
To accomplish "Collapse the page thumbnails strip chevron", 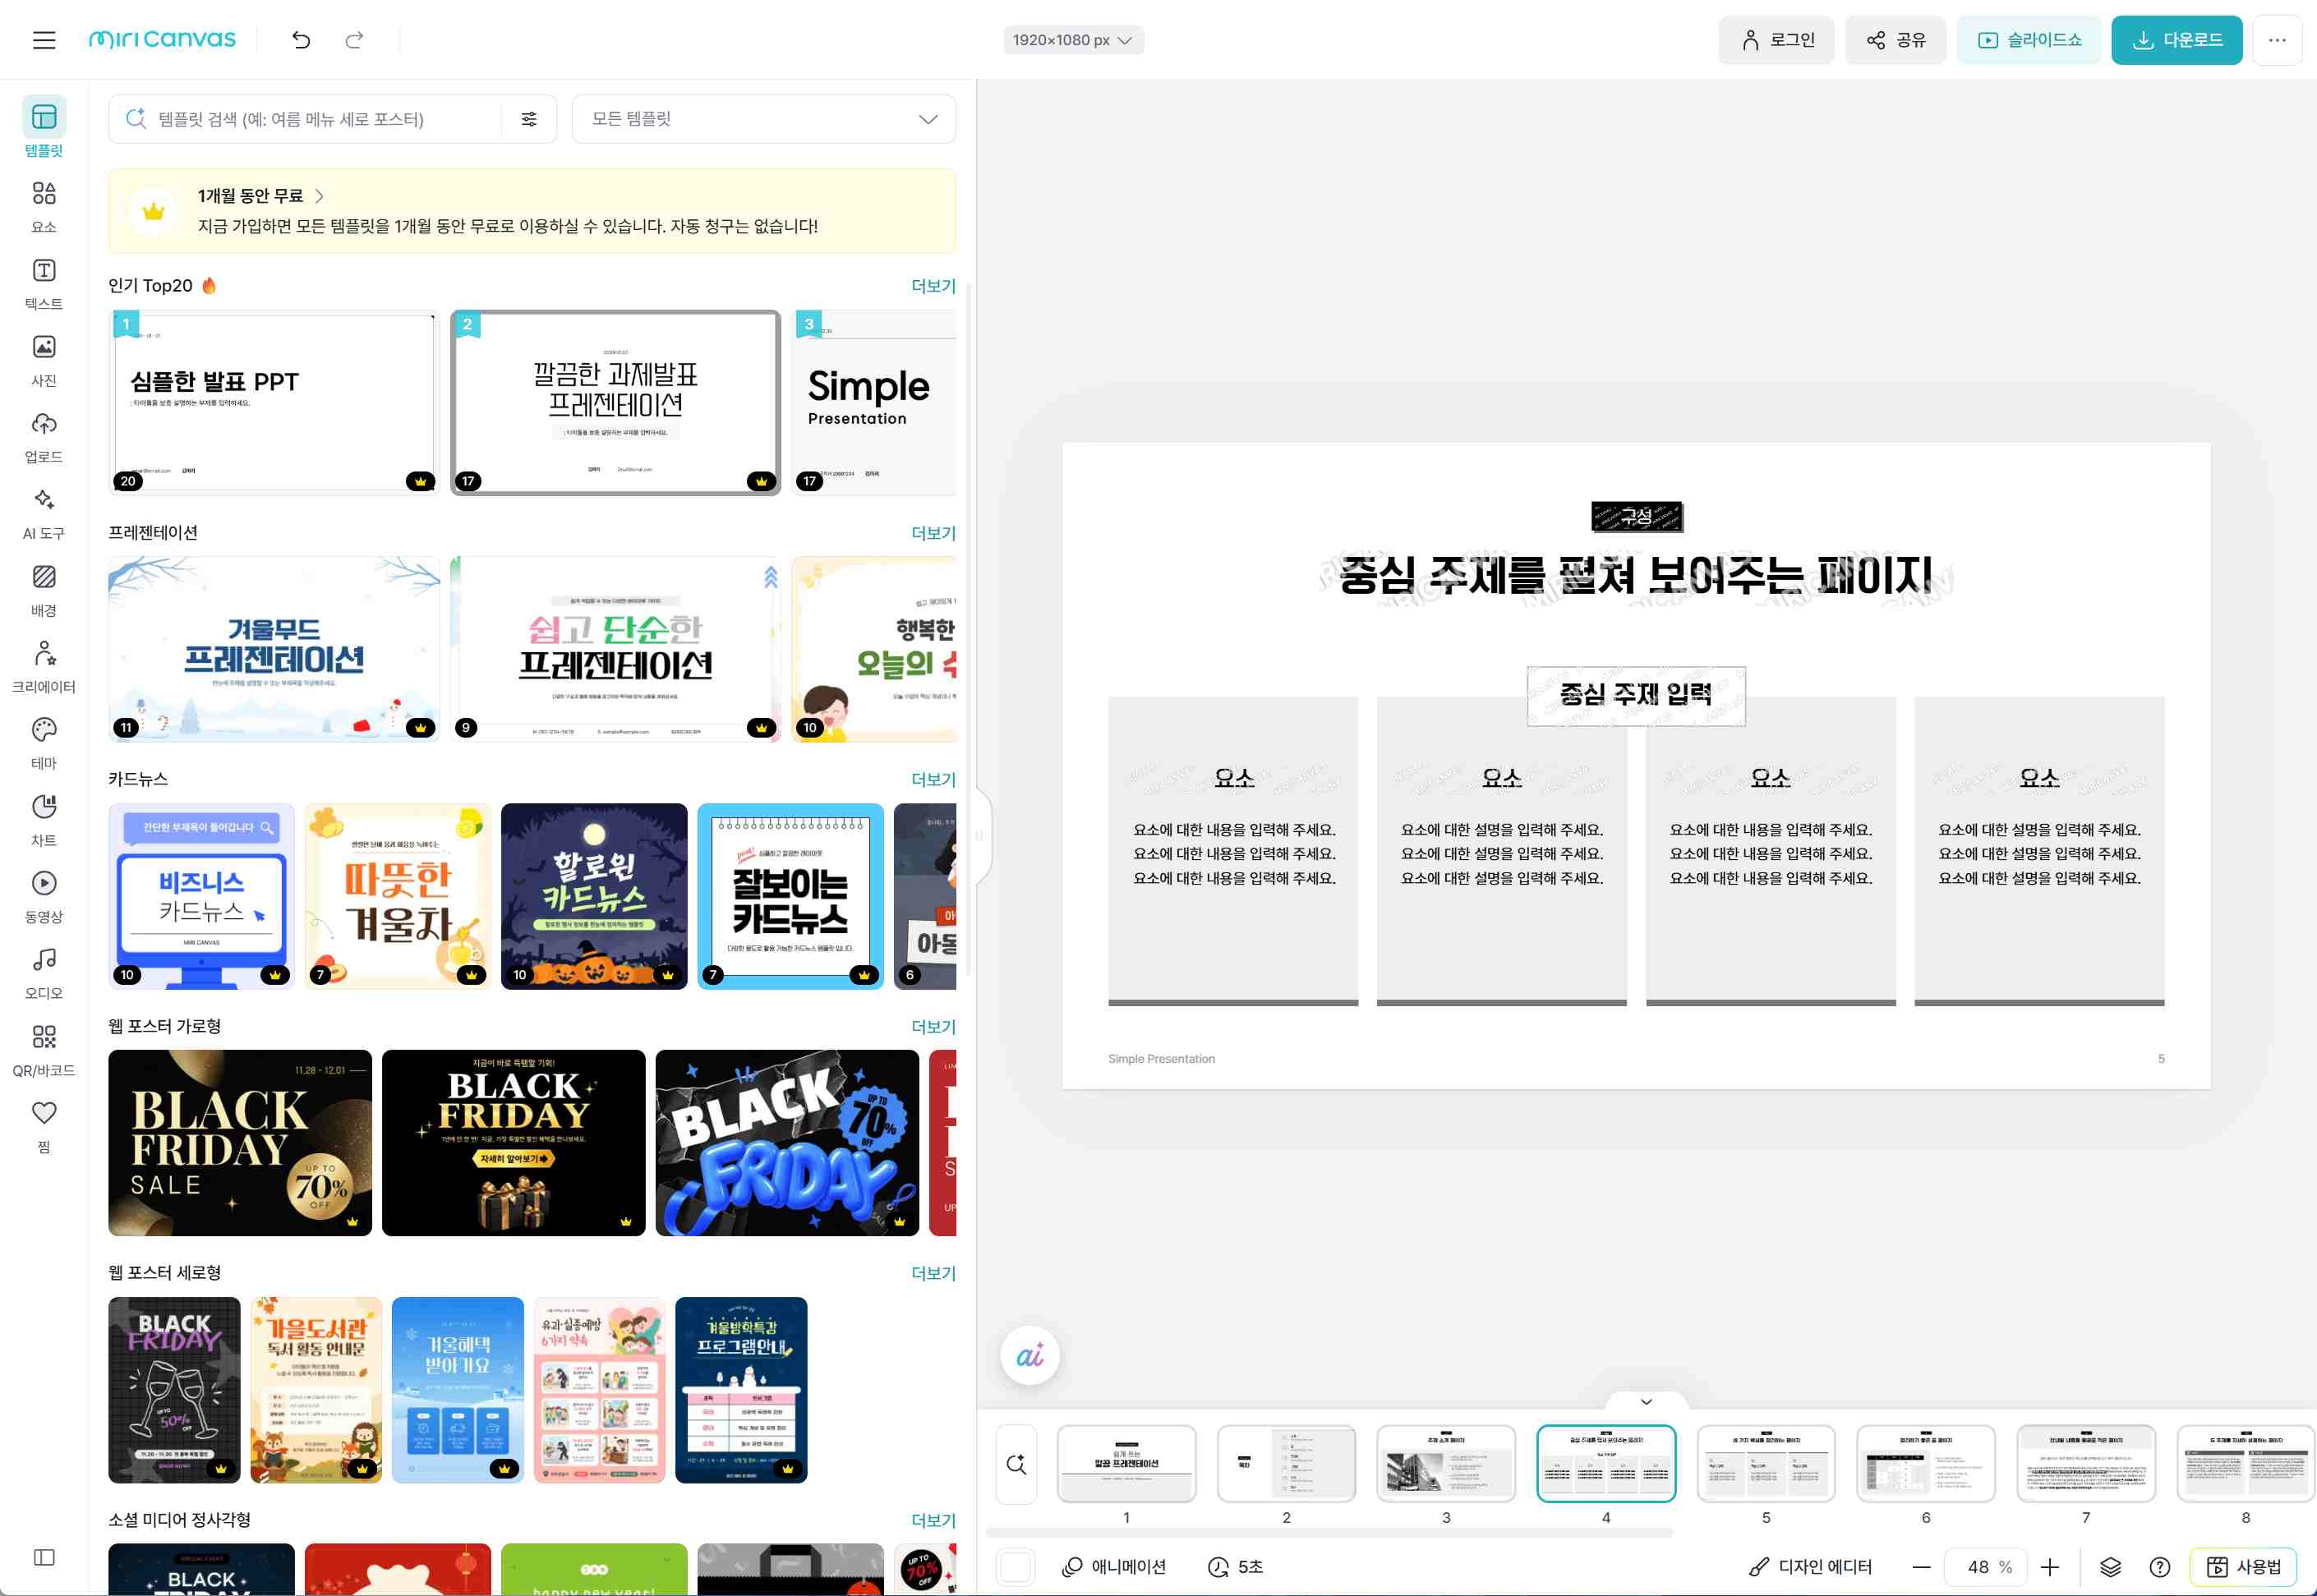I will [1646, 1401].
